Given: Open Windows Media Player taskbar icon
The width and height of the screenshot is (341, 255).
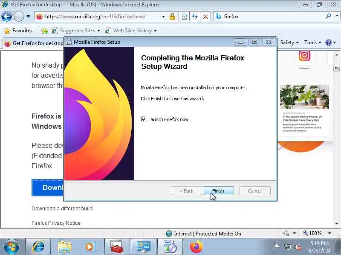Looking at the screenshot, I should pyautogui.click(x=90, y=247).
